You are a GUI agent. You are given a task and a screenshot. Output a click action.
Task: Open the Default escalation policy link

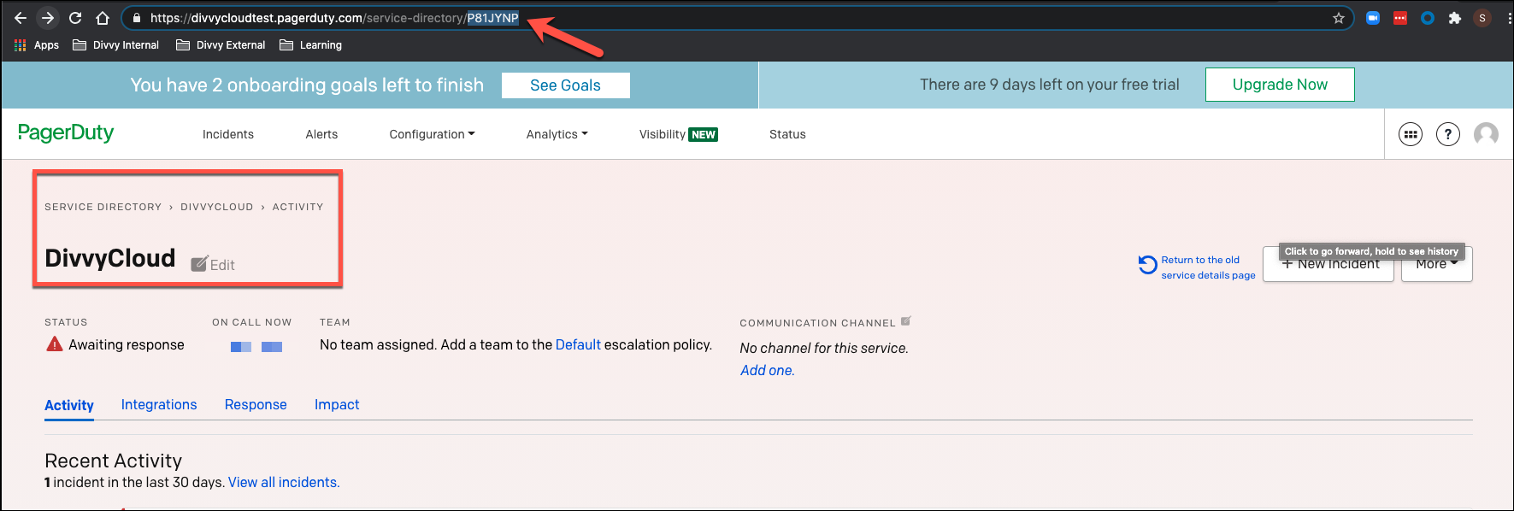[578, 344]
